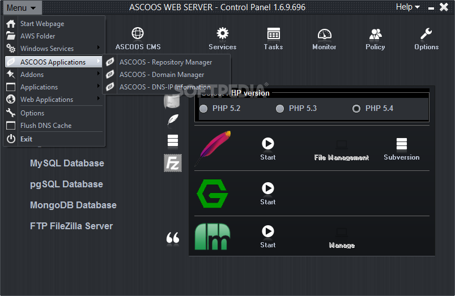Viewport: 455px width, 296px height.
Task: Click the Subversion icon
Action: coord(402,144)
